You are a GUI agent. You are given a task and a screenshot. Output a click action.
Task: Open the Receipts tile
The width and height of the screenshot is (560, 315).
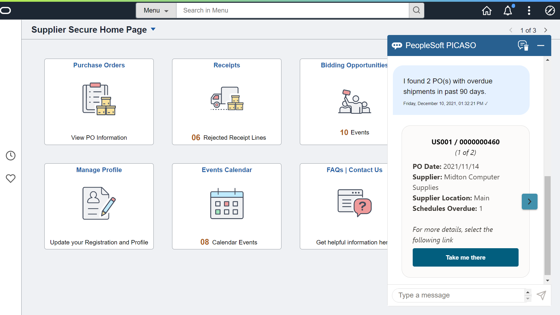[x=227, y=101]
